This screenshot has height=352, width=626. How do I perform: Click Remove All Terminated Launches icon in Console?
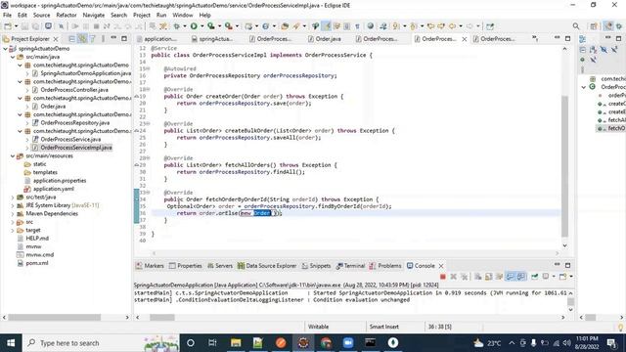pyautogui.click(x=465, y=277)
